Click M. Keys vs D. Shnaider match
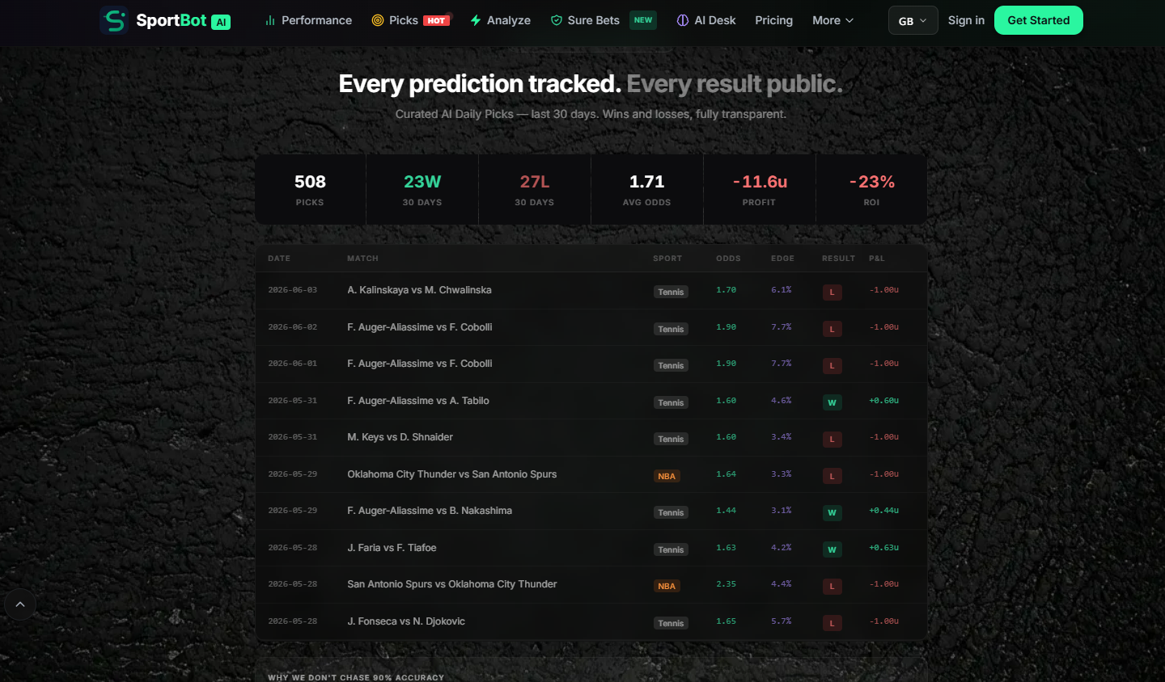The height and width of the screenshot is (682, 1165). coord(400,437)
